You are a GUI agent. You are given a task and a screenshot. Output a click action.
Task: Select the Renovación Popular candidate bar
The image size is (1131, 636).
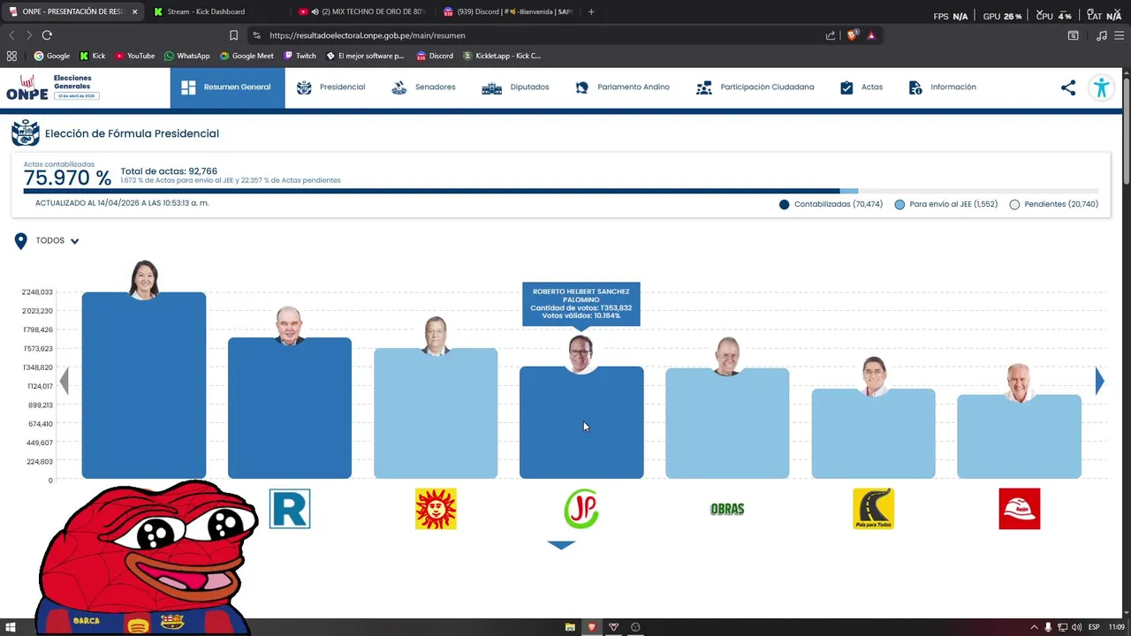tap(290, 408)
